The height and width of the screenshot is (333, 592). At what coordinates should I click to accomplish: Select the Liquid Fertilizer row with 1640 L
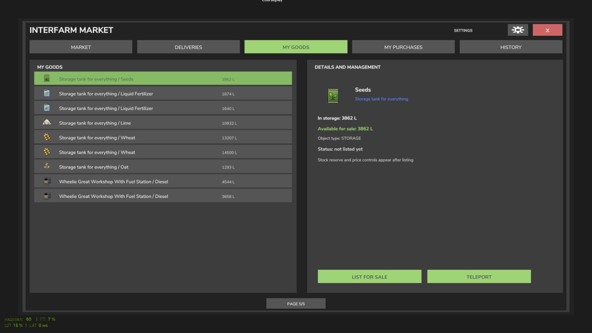point(163,108)
